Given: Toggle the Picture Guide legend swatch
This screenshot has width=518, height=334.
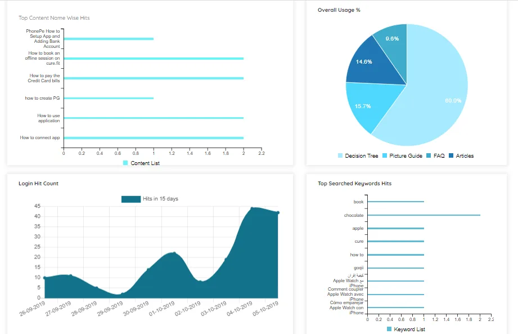Looking at the screenshot, I should pos(385,156).
